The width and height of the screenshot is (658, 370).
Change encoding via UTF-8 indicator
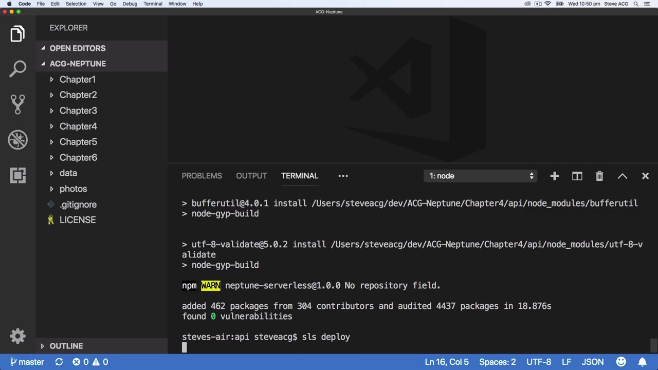(x=539, y=362)
